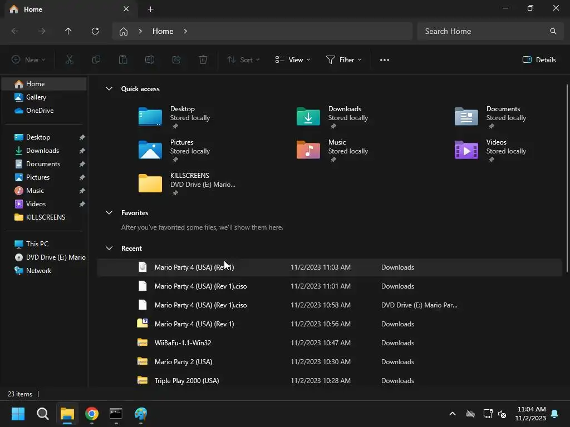Open Google Chrome from the taskbar
Image resolution: width=570 pixels, height=427 pixels.
tap(92, 414)
